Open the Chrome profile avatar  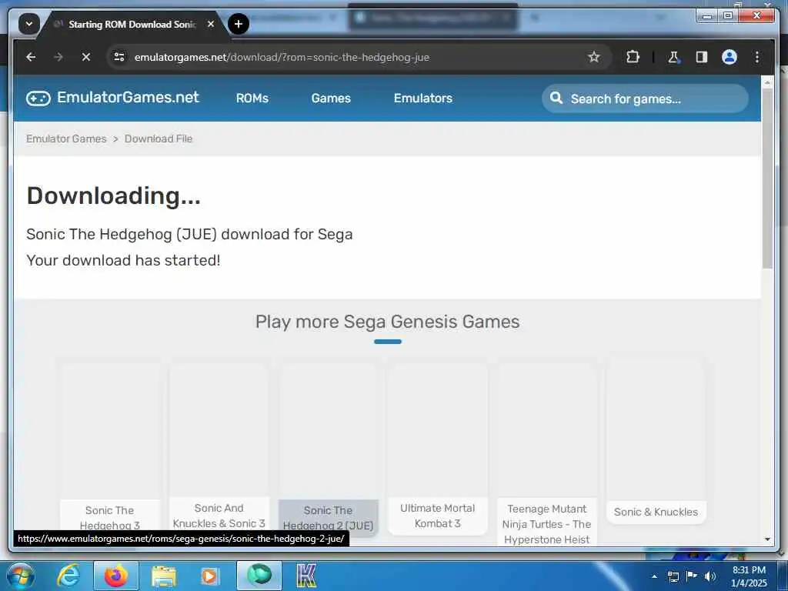pyautogui.click(x=730, y=57)
